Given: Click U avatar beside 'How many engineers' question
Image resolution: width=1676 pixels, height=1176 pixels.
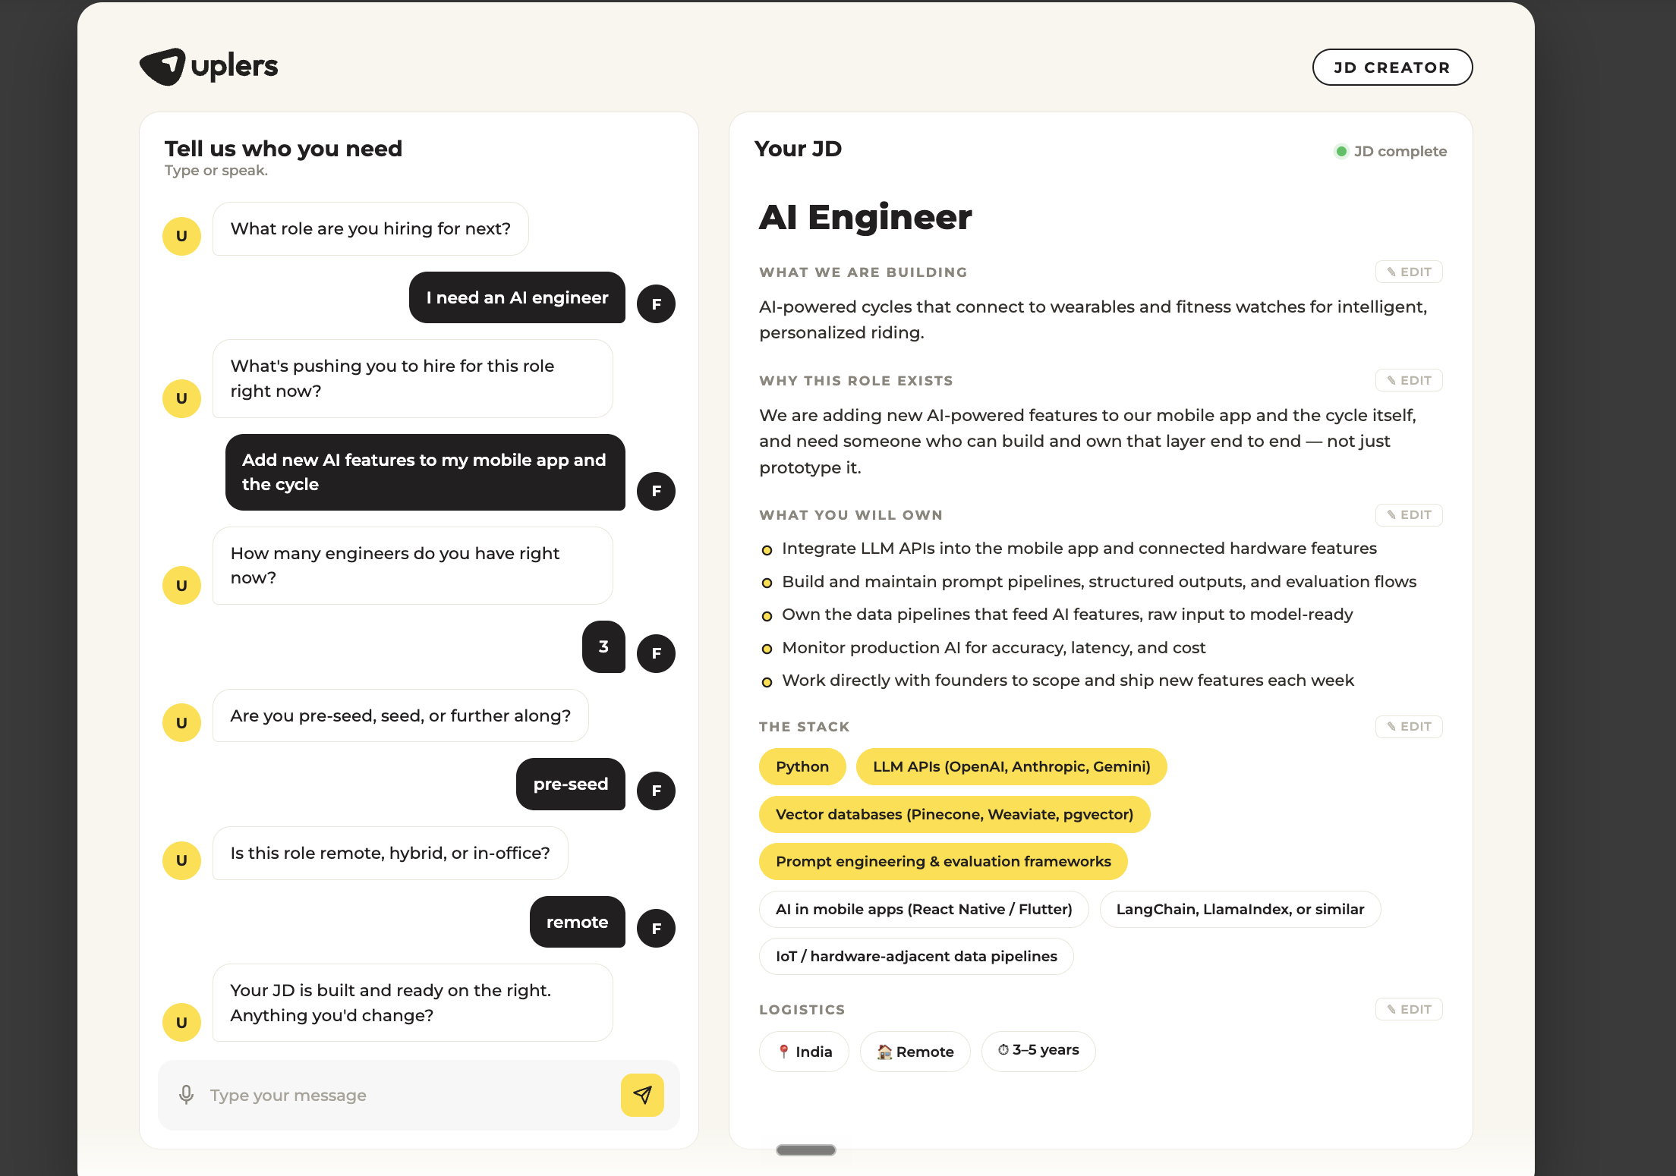Looking at the screenshot, I should coord(181,586).
